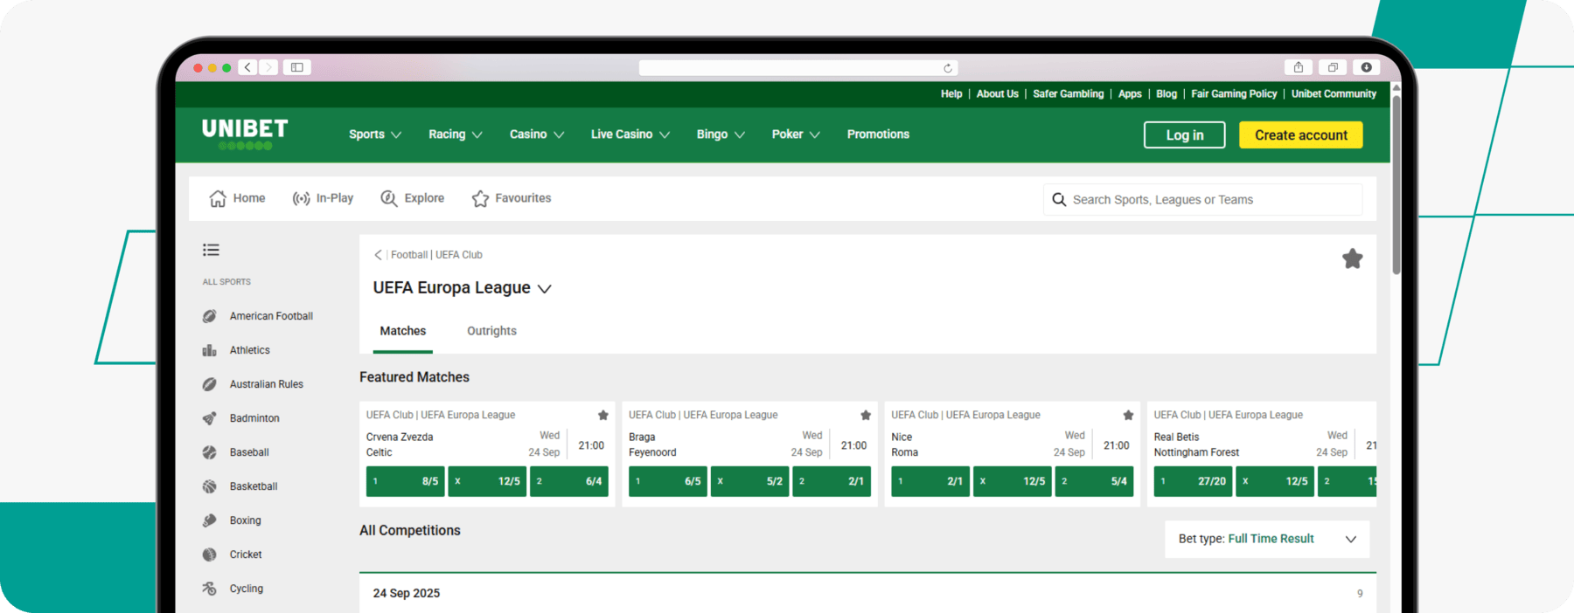
Task: Open the UEFA Club breadcrumb link
Action: 459,255
